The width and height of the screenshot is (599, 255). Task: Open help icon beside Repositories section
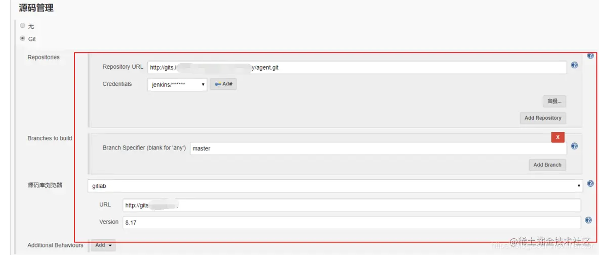coord(590,56)
